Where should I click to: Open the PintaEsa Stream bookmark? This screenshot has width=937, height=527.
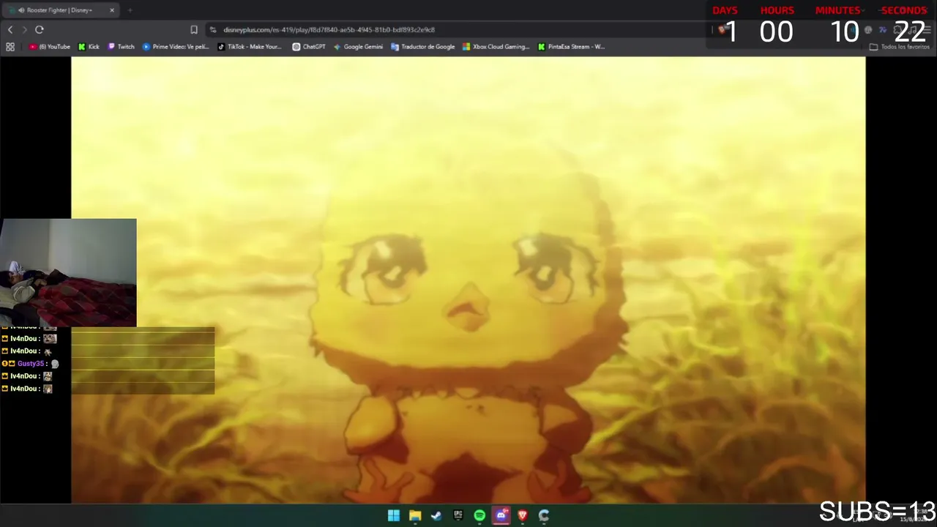click(x=571, y=47)
